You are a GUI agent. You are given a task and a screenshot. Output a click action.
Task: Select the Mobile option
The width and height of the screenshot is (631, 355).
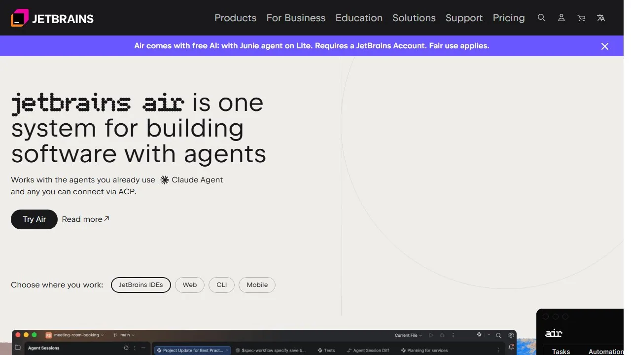[257, 285]
